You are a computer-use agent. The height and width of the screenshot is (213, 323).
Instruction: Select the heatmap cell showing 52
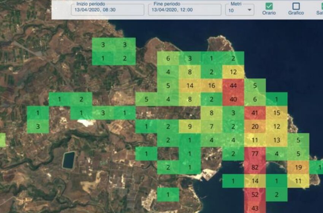(x=255, y=194)
